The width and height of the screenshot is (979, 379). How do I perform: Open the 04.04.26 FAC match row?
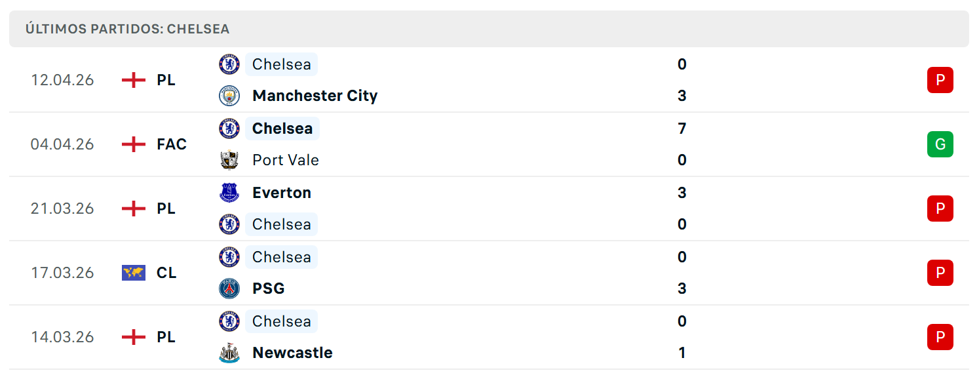[489, 144]
